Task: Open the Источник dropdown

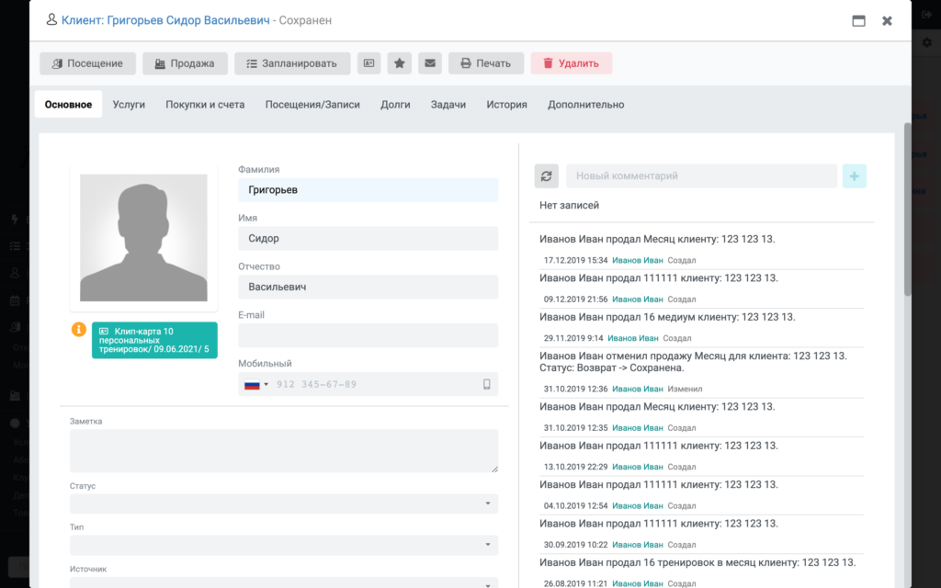Action: point(284,582)
